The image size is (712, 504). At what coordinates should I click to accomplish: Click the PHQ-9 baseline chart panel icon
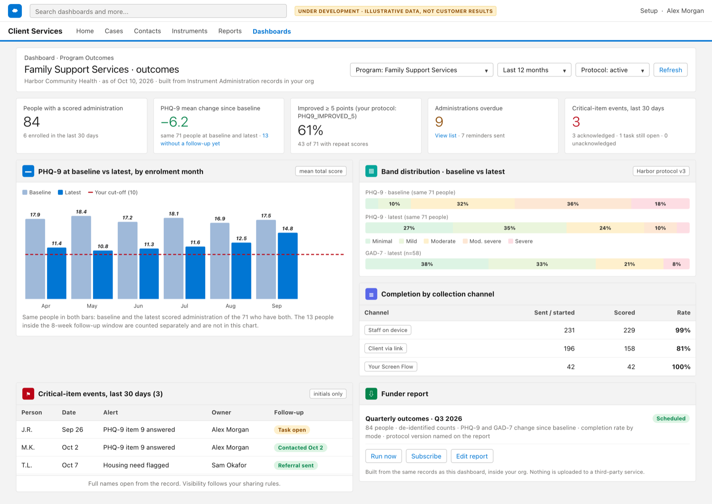28,171
